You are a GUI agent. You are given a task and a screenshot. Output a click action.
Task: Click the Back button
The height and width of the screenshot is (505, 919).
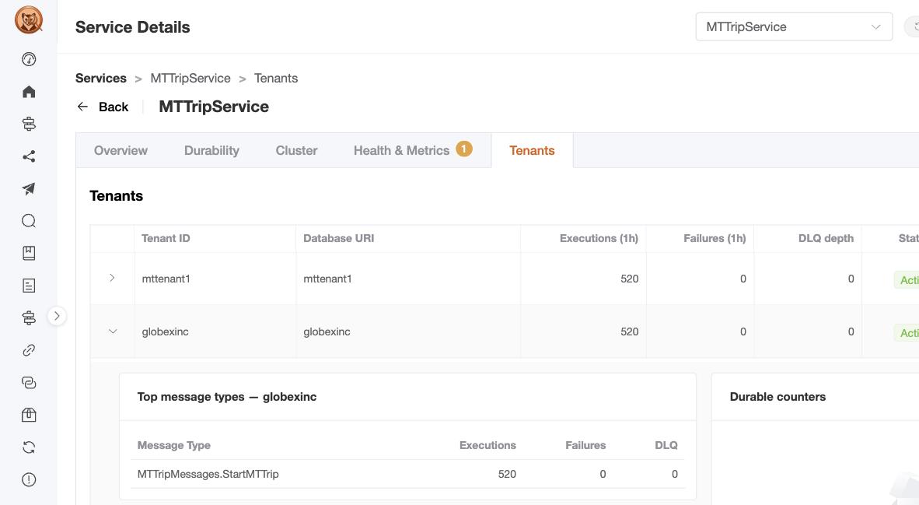click(103, 107)
